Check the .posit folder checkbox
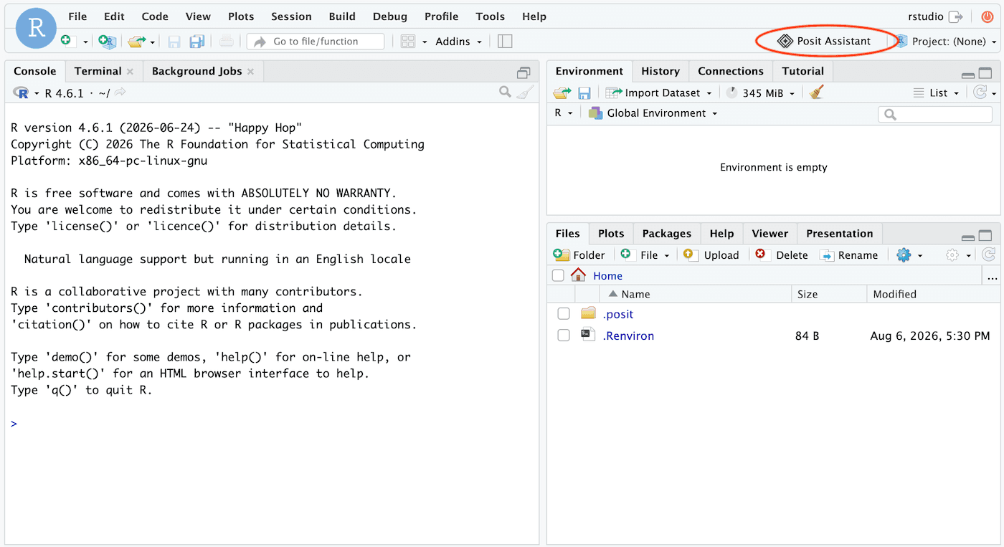Screen dimensions: 1004x547 coord(564,313)
